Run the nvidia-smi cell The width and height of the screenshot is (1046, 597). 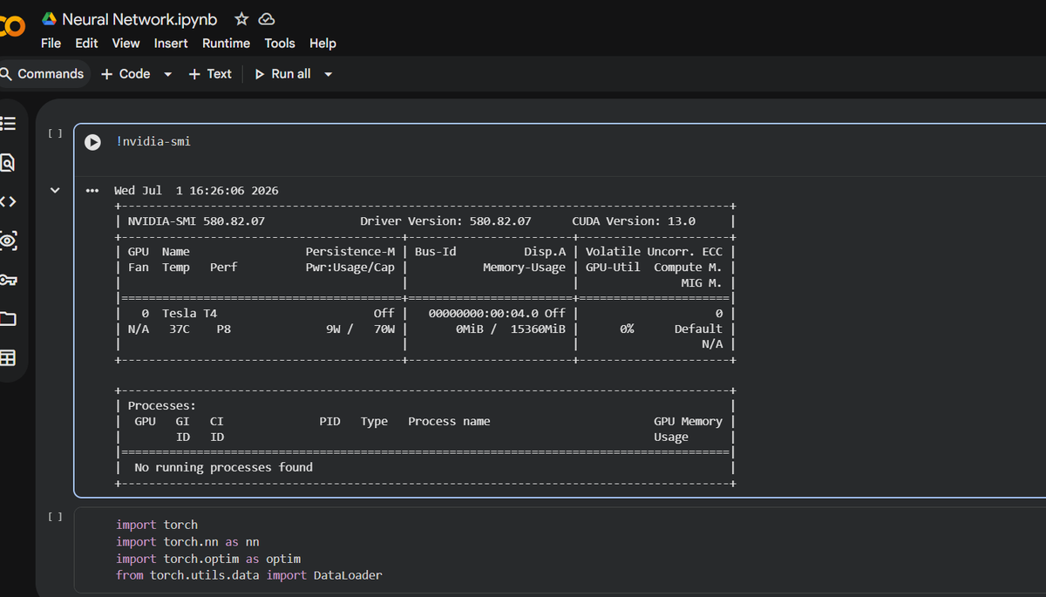[x=92, y=142]
